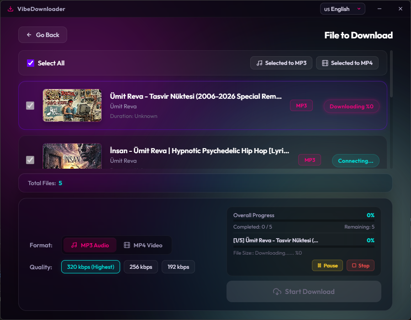Viewport: 411px width, 320px height.
Task: Click the film grid icon in Selected to MP4
Action: pos(325,63)
